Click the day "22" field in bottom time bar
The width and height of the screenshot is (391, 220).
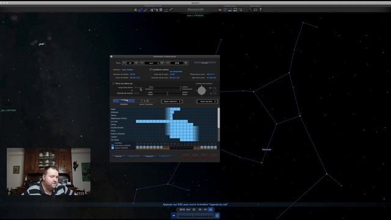click(194, 210)
